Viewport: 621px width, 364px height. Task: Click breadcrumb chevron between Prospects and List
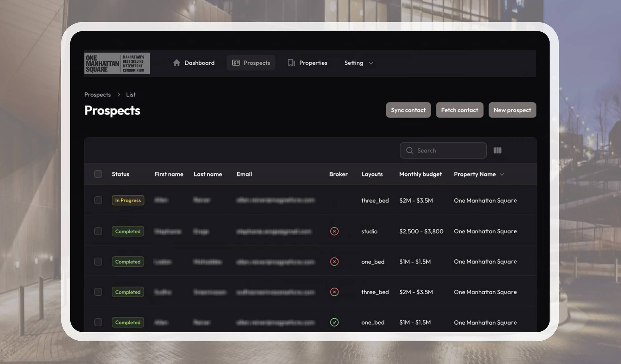tap(118, 95)
